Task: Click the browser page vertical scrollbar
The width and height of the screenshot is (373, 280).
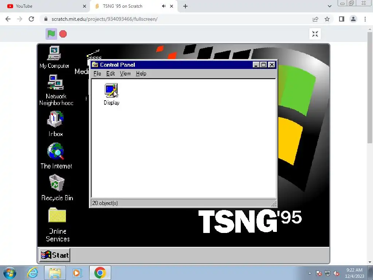Action: click(x=370, y=87)
